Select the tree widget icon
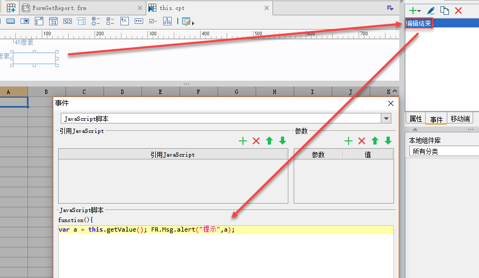Viewport: 479px width, 278px height. click(x=167, y=21)
